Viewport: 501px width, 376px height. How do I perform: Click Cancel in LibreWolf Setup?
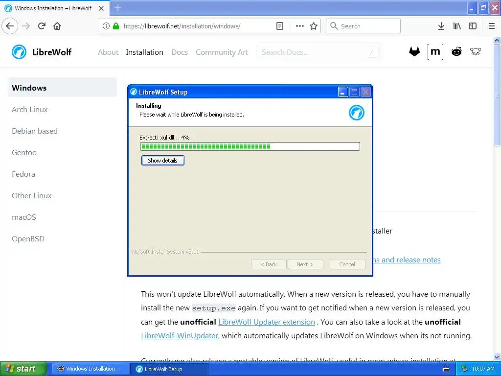point(347,264)
